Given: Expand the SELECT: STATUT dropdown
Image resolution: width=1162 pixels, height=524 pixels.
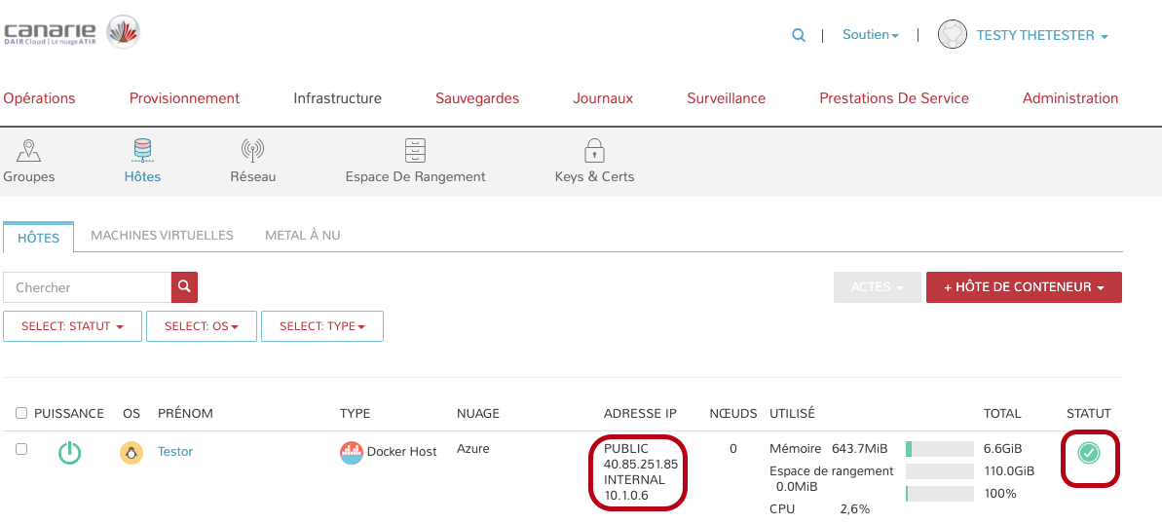Looking at the screenshot, I should click(73, 326).
